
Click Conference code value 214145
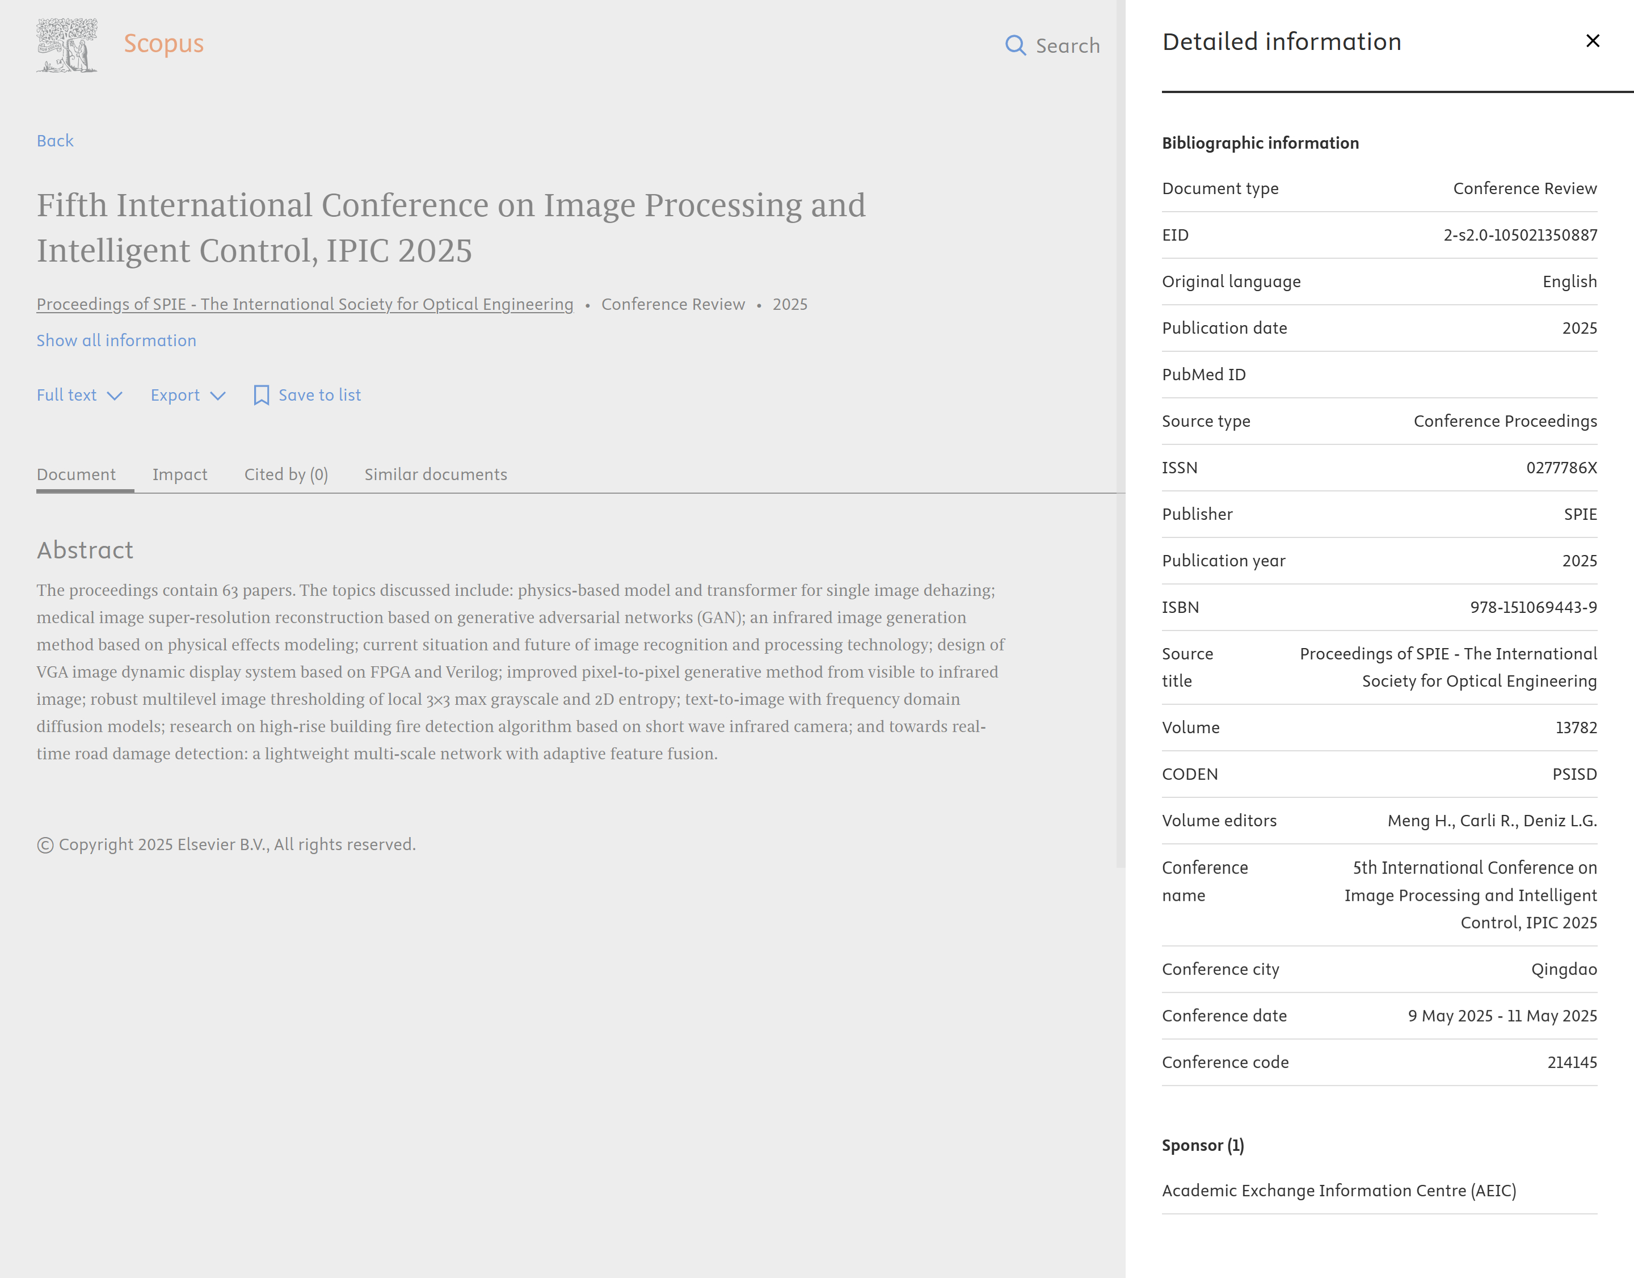(x=1573, y=1062)
